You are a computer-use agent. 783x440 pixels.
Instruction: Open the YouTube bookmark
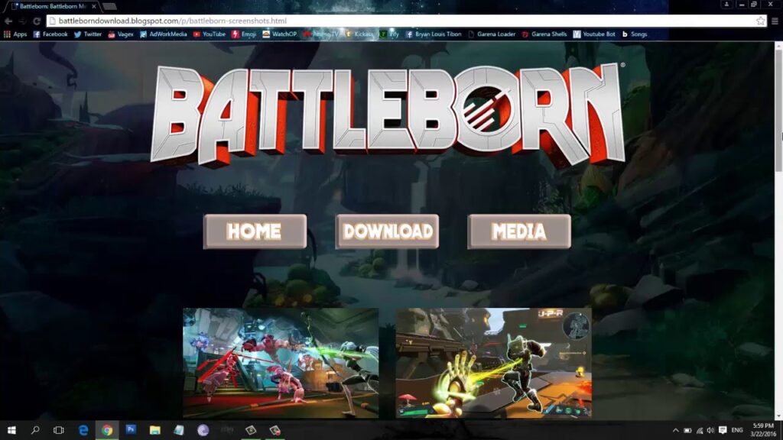210,34
